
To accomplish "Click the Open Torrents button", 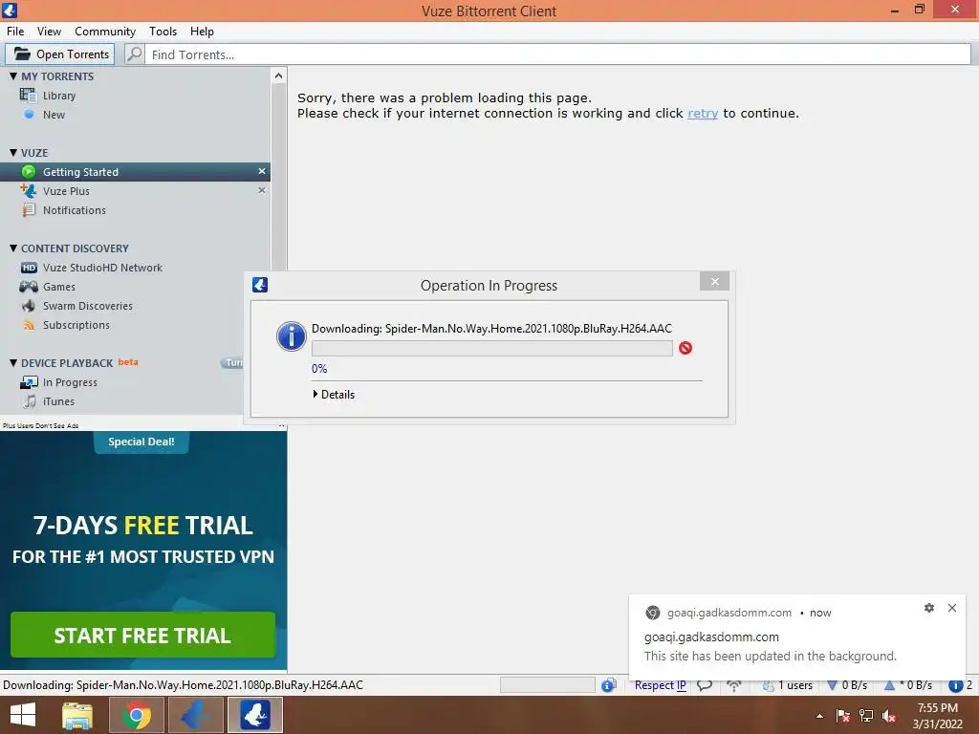I will 60,54.
